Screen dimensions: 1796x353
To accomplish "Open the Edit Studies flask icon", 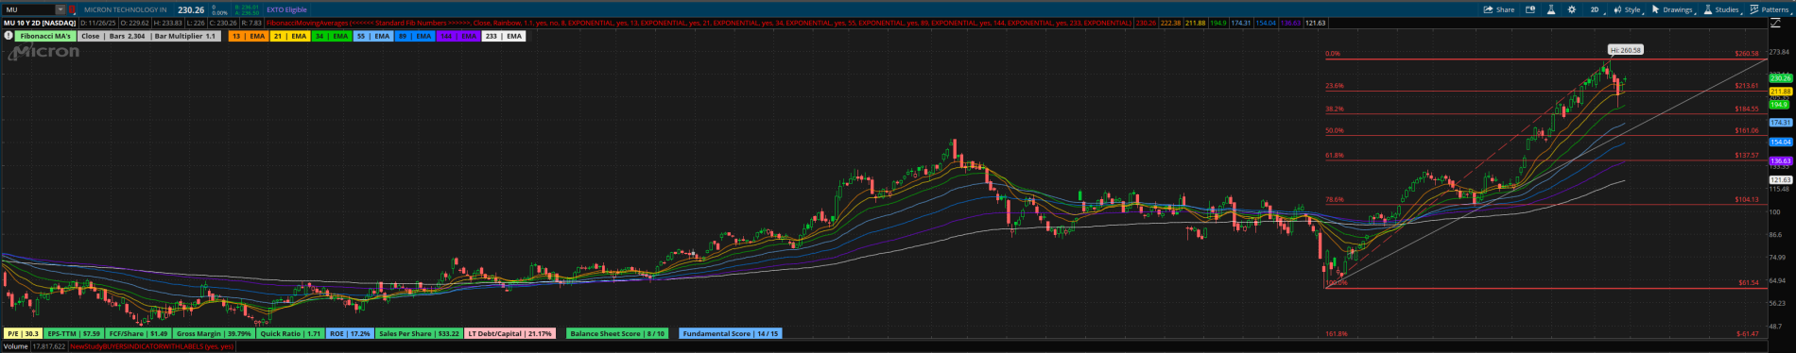I will coord(1551,9).
